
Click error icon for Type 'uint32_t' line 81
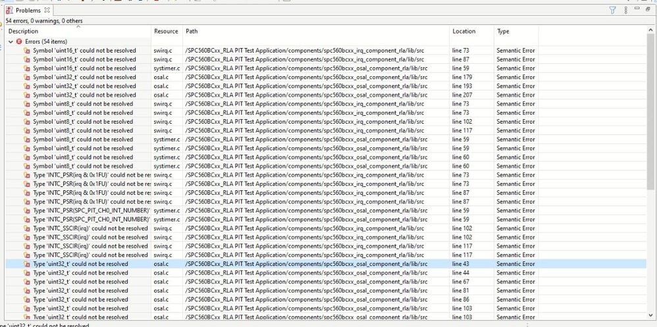(27, 291)
